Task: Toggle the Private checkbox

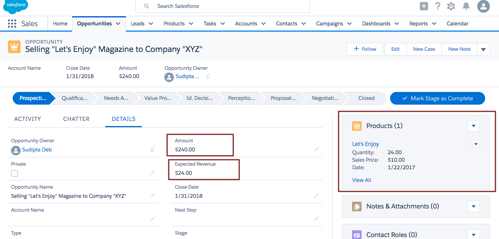Action: pos(14,173)
